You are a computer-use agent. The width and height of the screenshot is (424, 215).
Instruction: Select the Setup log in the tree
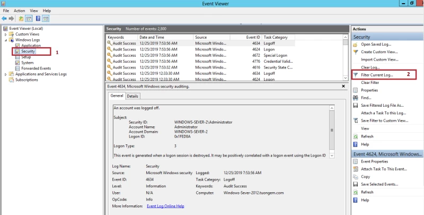point(26,57)
